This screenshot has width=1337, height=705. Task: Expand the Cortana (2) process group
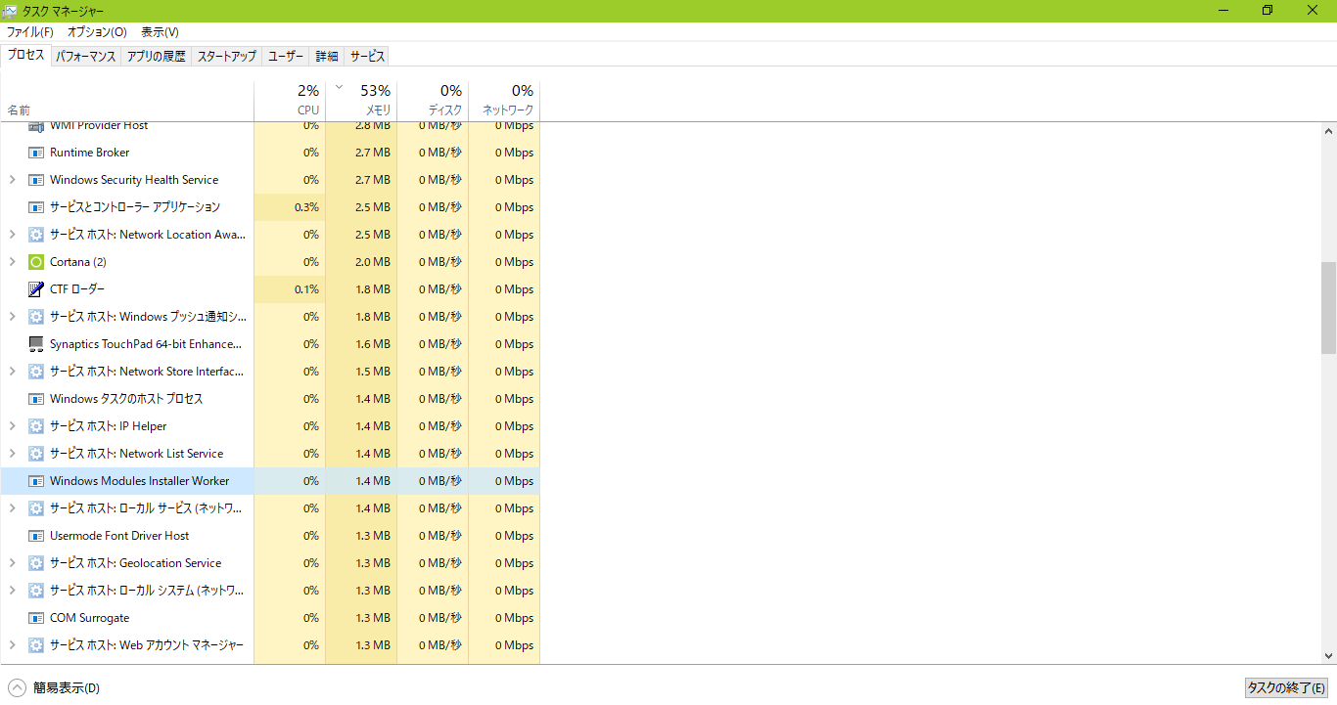pos(12,262)
